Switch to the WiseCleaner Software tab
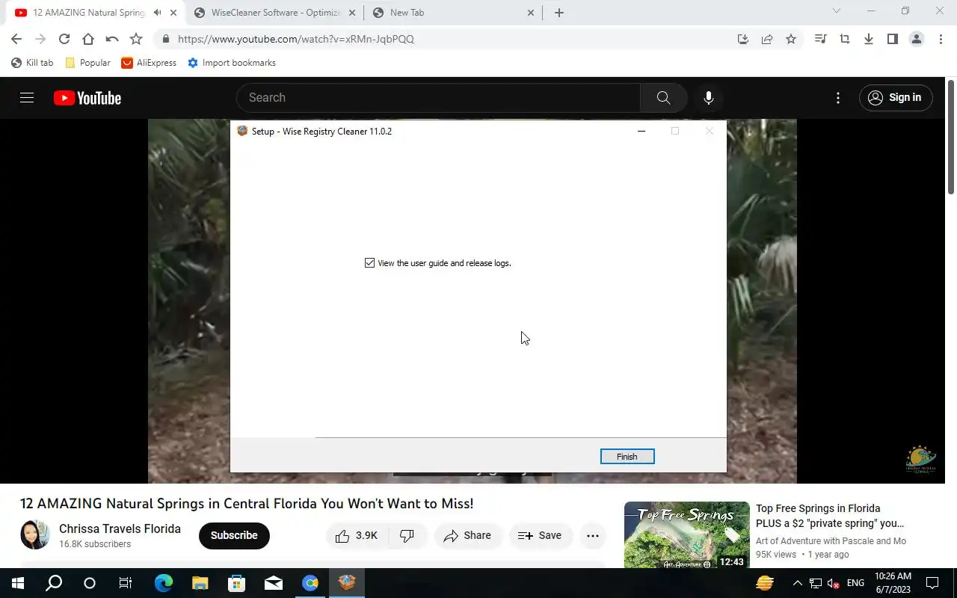957x598 pixels. pyautogui.click(x=275, y=13)
